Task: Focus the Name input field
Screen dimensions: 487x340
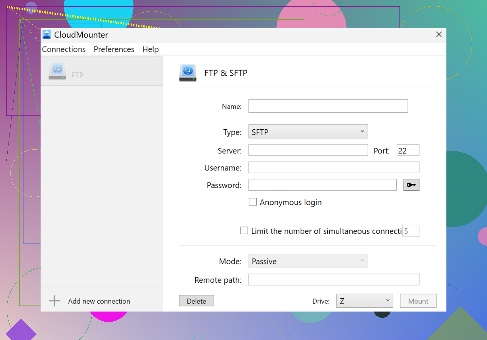Action: [x=328, y=106]
